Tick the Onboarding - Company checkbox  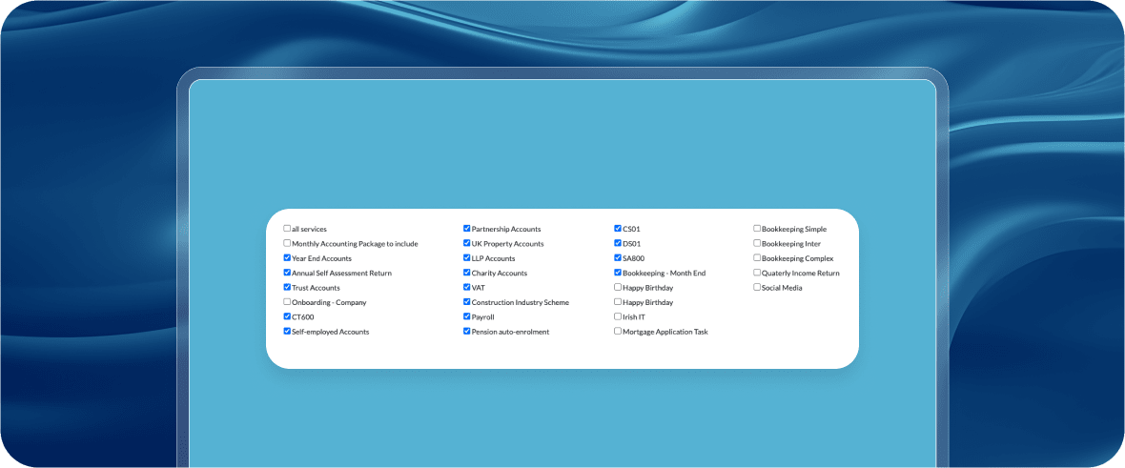point(287,302)
